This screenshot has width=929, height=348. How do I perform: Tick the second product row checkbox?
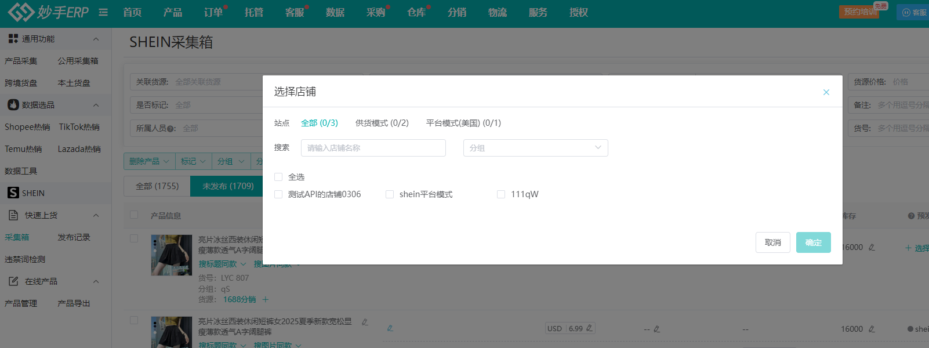coord(134,320)
